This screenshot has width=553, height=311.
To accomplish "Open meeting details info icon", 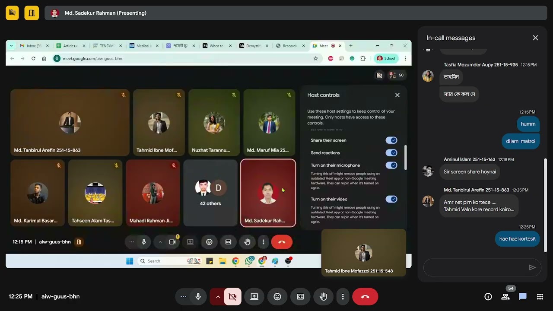I will 488,297.
